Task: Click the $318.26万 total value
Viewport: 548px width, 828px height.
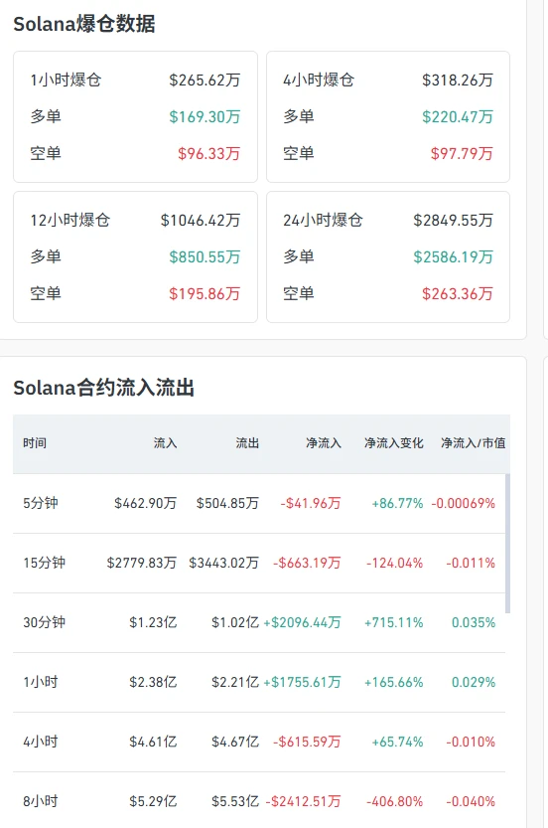Action: 458,80
